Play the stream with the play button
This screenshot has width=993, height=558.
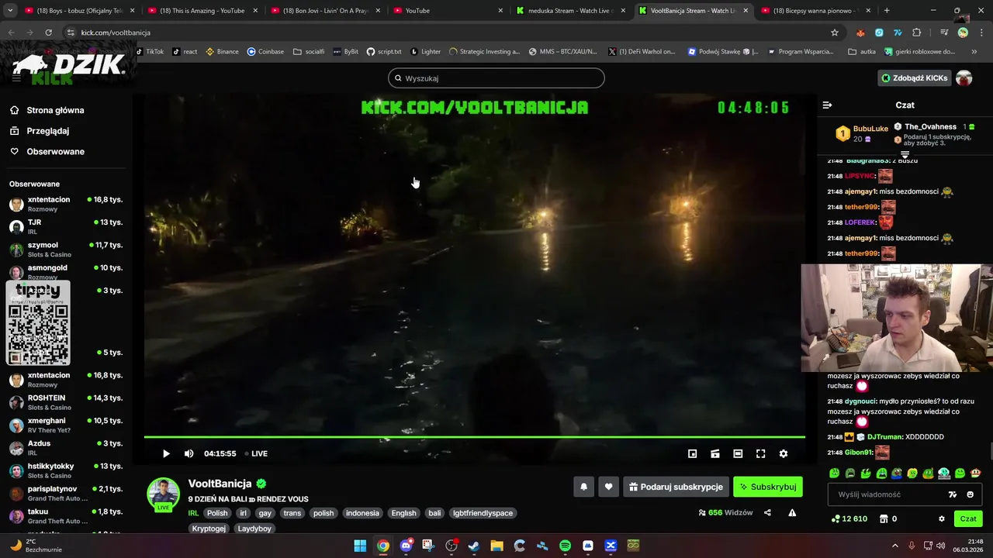tap(166, 453)
